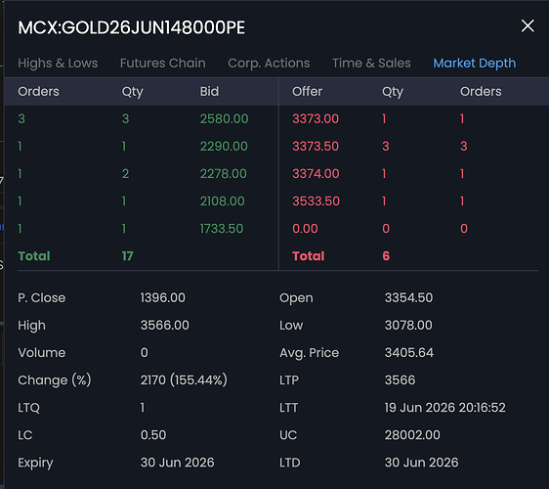Select offer price 0.00
This screenshot has width=549, height=489.
305,229
